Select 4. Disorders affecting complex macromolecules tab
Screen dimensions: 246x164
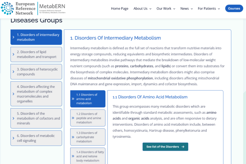click(x=36, y=94)
